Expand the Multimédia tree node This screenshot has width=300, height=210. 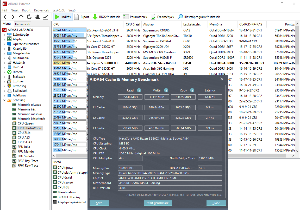point(4,58)
